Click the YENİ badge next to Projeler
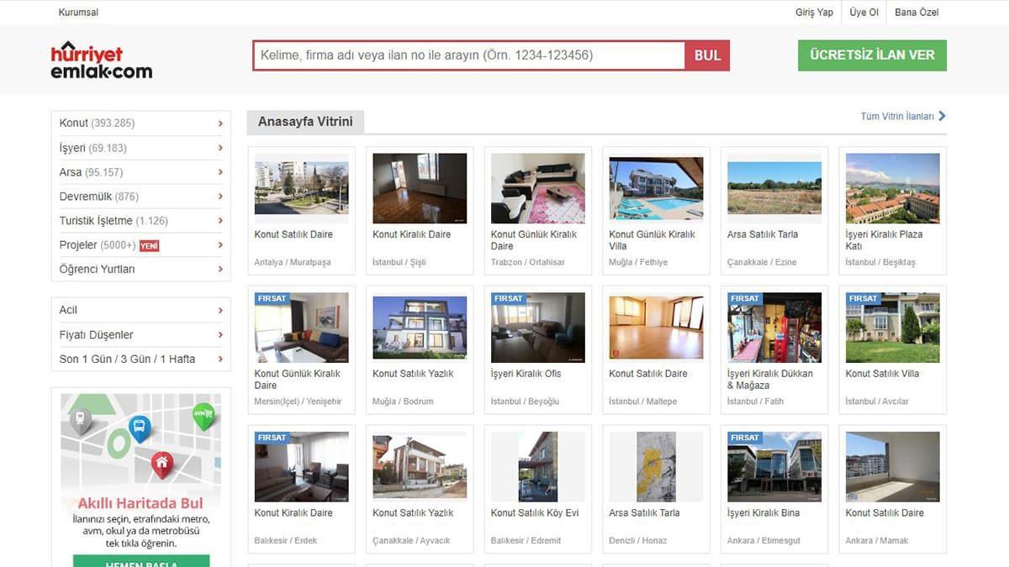The image size is (1009, 567). tap(149, 245)
